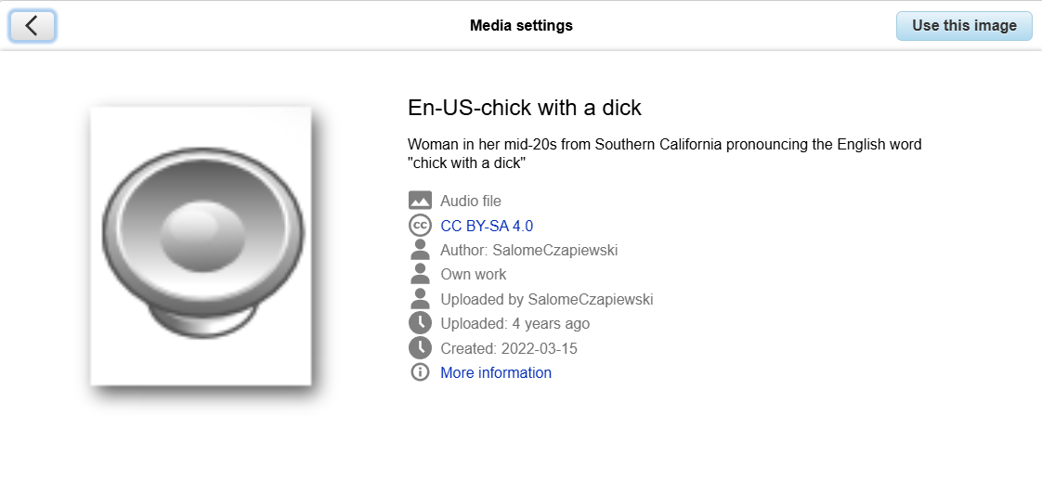Click the Media settings header title

(521, 26)
